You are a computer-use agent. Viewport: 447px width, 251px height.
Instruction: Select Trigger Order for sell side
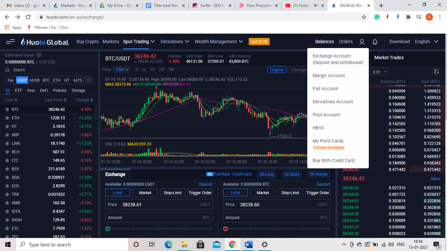[318, 193]
